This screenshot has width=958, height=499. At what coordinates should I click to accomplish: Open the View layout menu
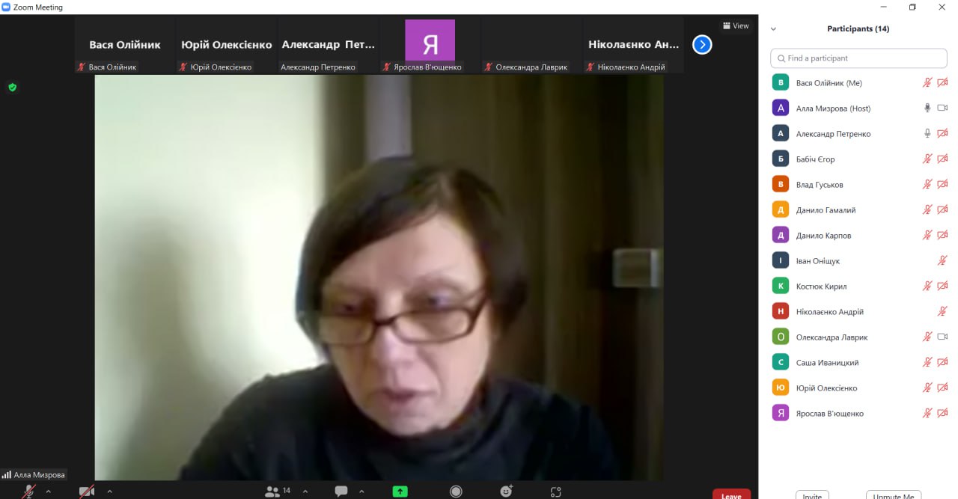pyautogui.click(x=736, y=26)
